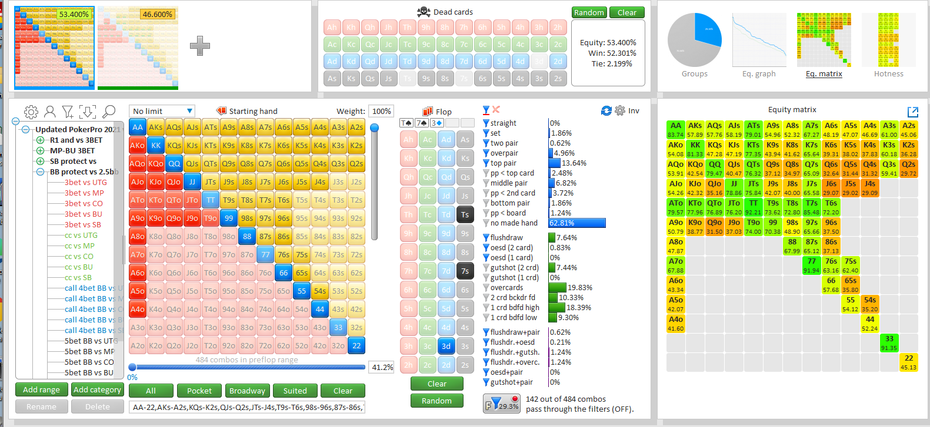Open the range tree settings gear
Viewport: 930px width, 427px height.
31,112
